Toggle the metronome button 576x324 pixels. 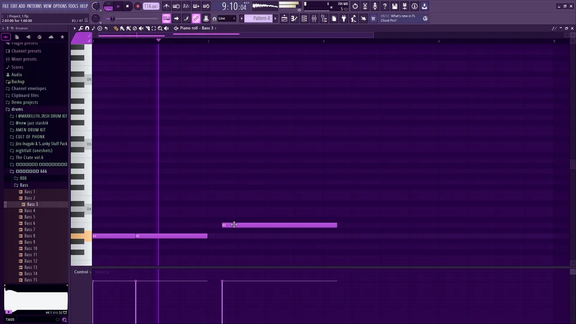(x=166, y=6)
